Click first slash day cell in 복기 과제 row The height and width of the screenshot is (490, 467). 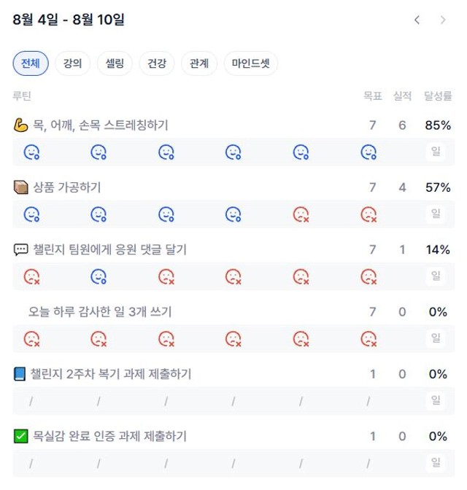(x=31, y=401)
